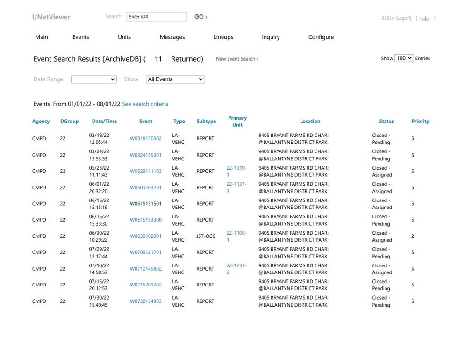The height and width of the screenshot is (358, 458).
Task: Open the Main menu
Action: coord(42,37)
